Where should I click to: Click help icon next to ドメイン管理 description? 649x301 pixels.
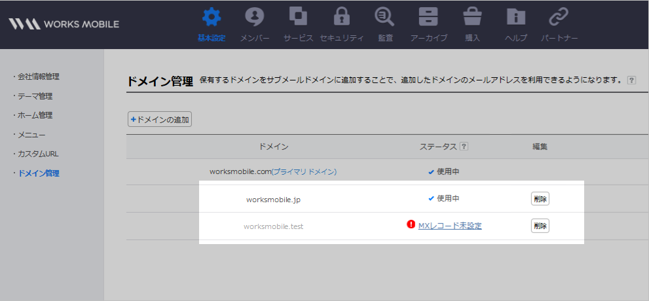631,80
